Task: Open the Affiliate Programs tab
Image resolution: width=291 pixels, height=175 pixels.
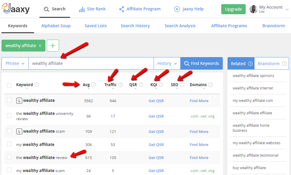Action: (229, 26)
